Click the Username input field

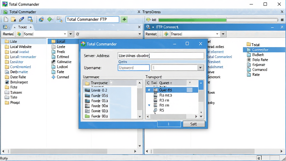pos(134,68)
